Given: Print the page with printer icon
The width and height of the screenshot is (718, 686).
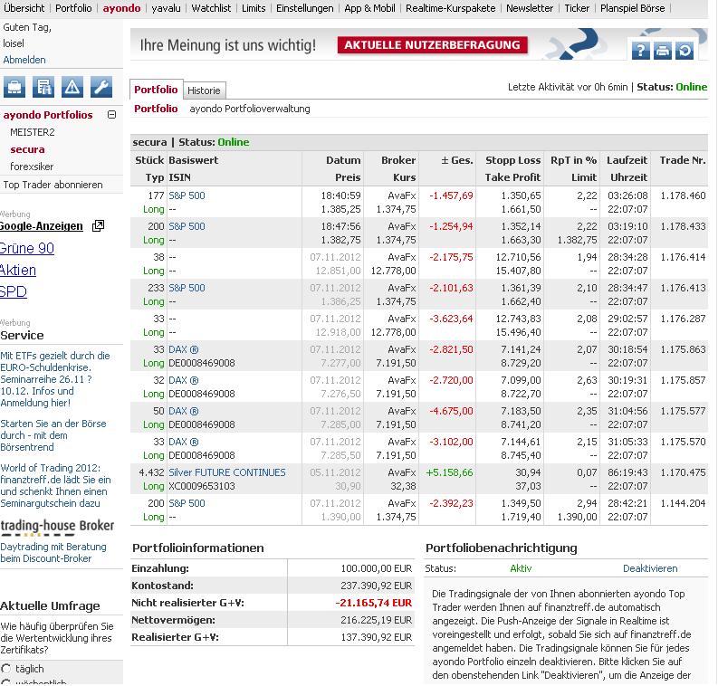Looking at the screenshot, I should point(663,51).
